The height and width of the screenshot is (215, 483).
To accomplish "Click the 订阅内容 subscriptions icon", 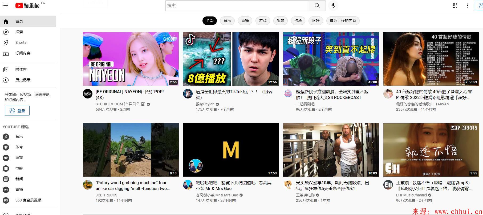I will point(6,53).
